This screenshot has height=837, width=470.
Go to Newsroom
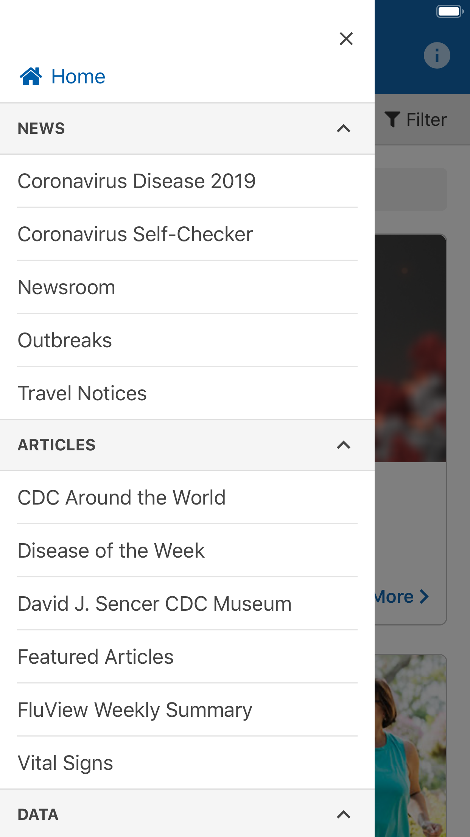coord(67,287)
